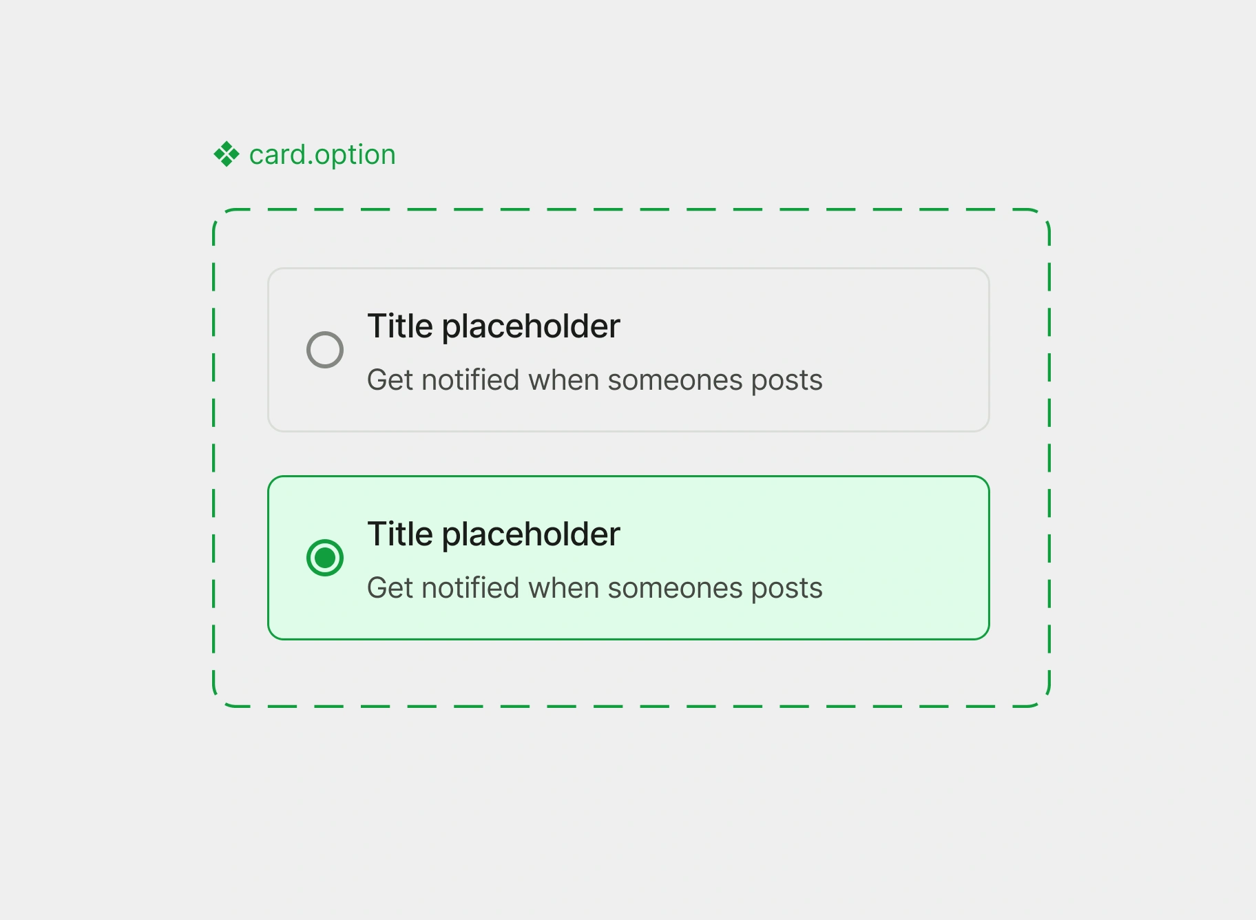Click the checked green radio button
Screen dimensions: 1256x920
[x=325, y=558]
